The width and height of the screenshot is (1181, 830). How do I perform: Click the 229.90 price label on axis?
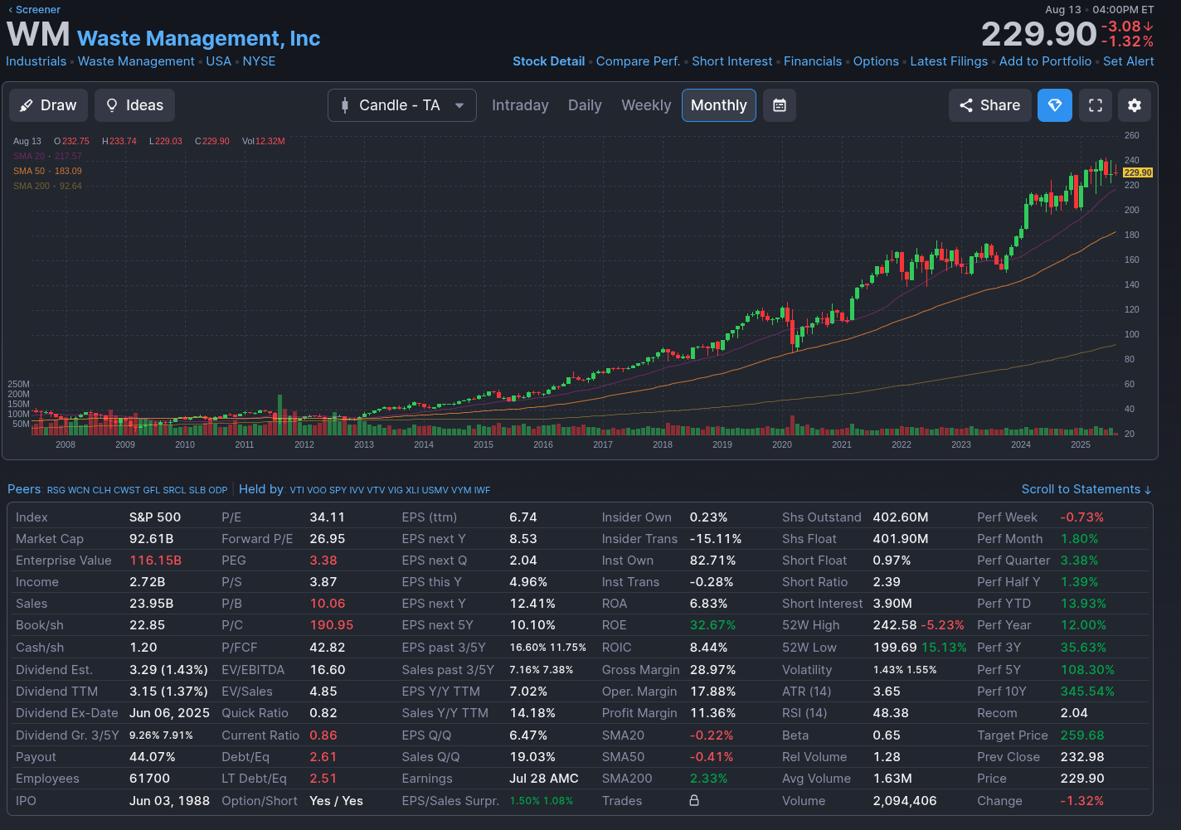pos(1138,172)
